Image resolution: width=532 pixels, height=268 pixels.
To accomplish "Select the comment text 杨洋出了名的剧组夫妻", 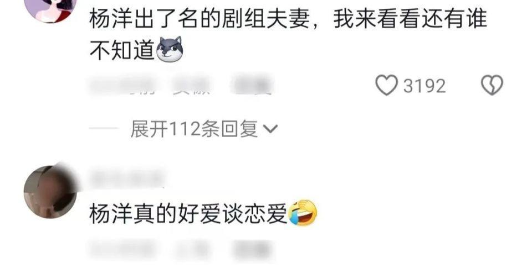I will pos(199,19).
